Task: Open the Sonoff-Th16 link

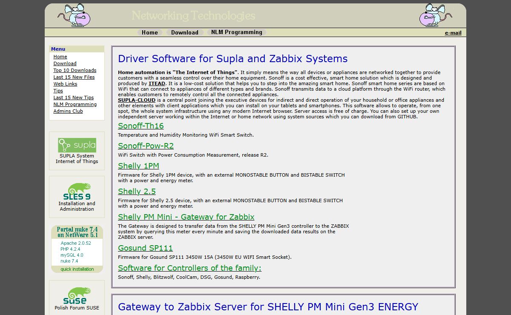Action: coord(141,126)
